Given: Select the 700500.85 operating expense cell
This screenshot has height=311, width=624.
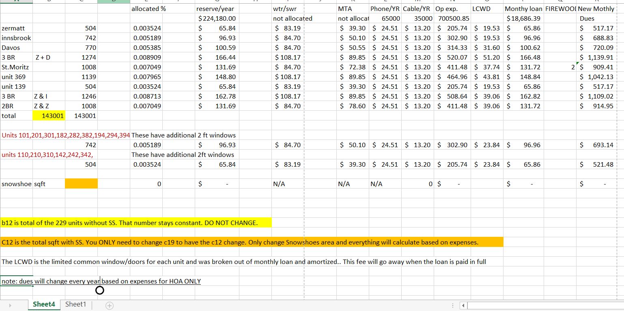Looking at the screenshot, I should coord(452,19).
